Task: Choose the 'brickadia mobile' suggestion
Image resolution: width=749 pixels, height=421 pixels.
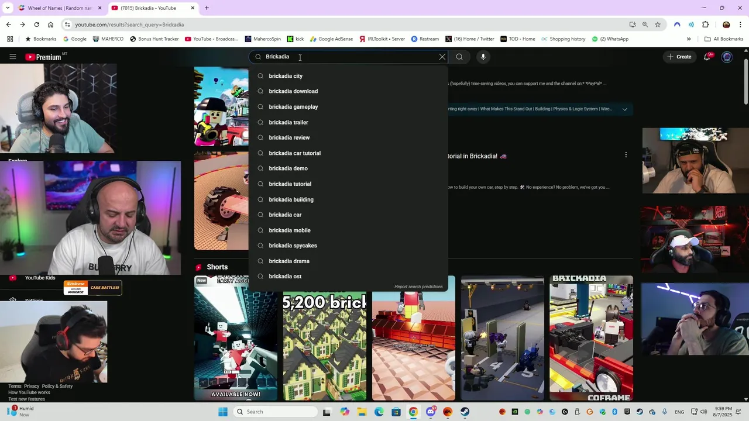Action: point(348,230)
